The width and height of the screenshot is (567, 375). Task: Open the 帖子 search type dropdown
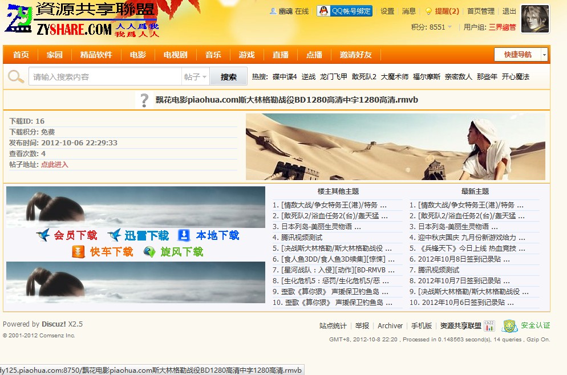tap(195, 76)
